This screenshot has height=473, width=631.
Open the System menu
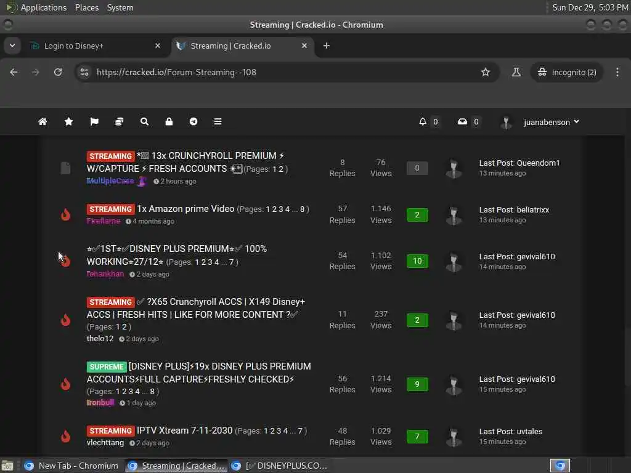(120, 7)
